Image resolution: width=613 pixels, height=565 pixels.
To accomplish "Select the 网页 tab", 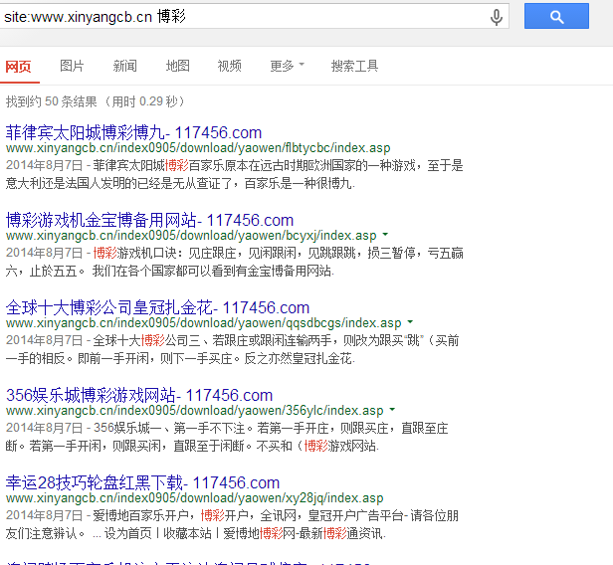I will (18, 67).
